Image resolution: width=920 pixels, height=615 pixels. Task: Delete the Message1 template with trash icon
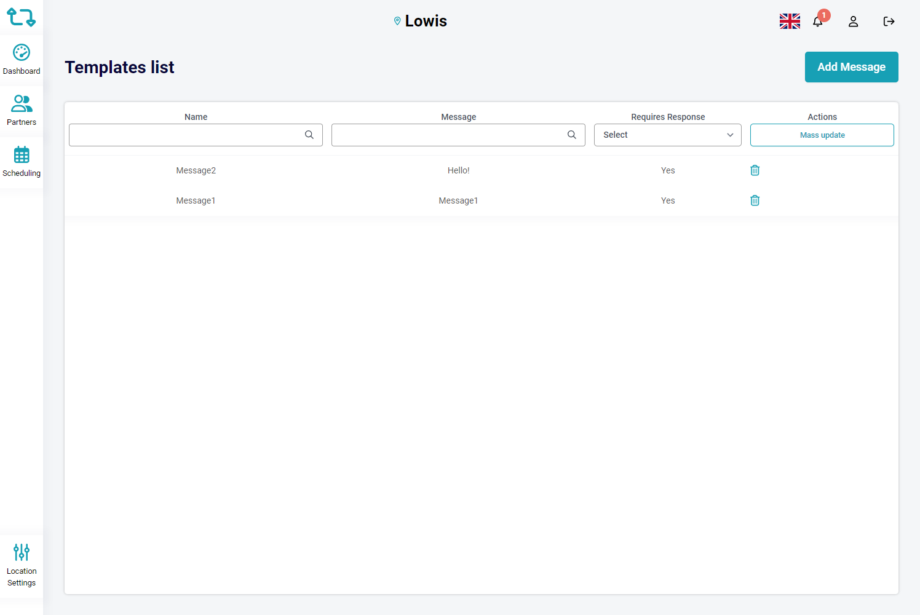point(755,200)
